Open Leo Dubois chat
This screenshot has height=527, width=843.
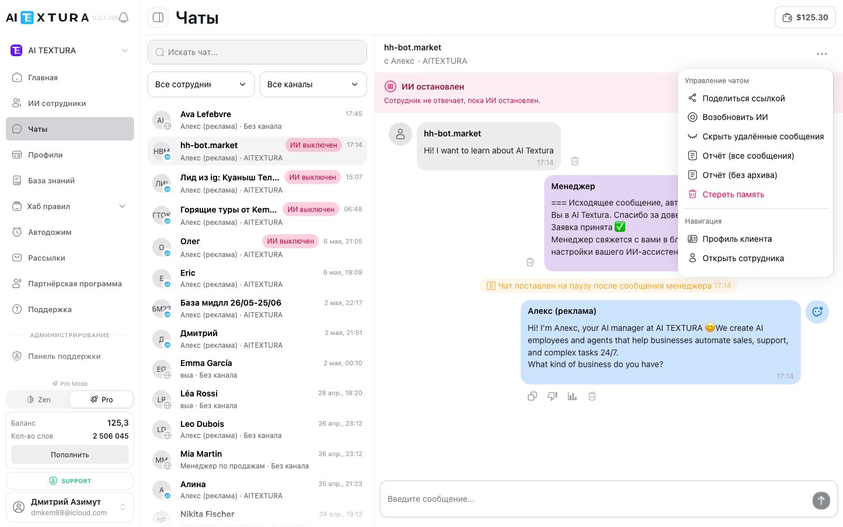[257, 429]
